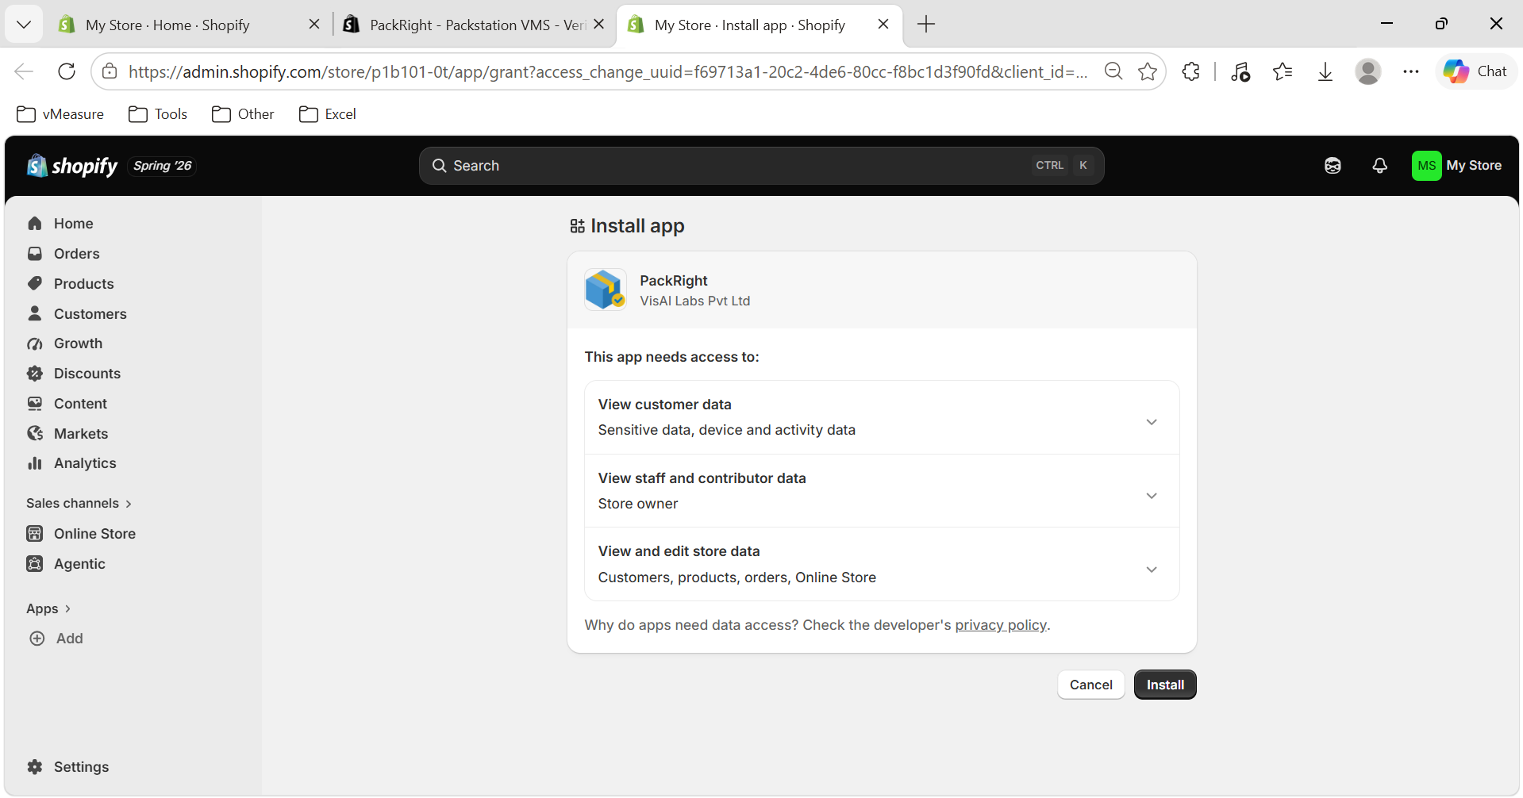
Task: Open the Other bookmarks folder
Action: 243,114
